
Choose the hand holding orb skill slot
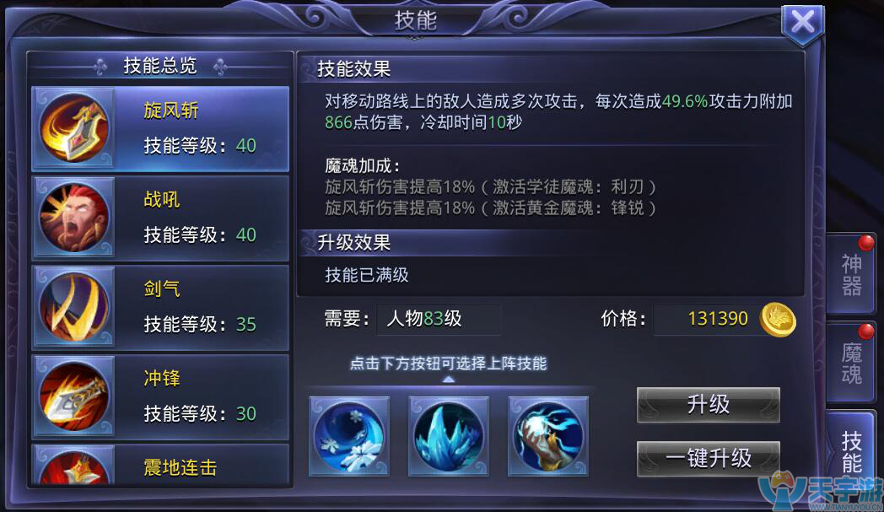coord(548,436)
